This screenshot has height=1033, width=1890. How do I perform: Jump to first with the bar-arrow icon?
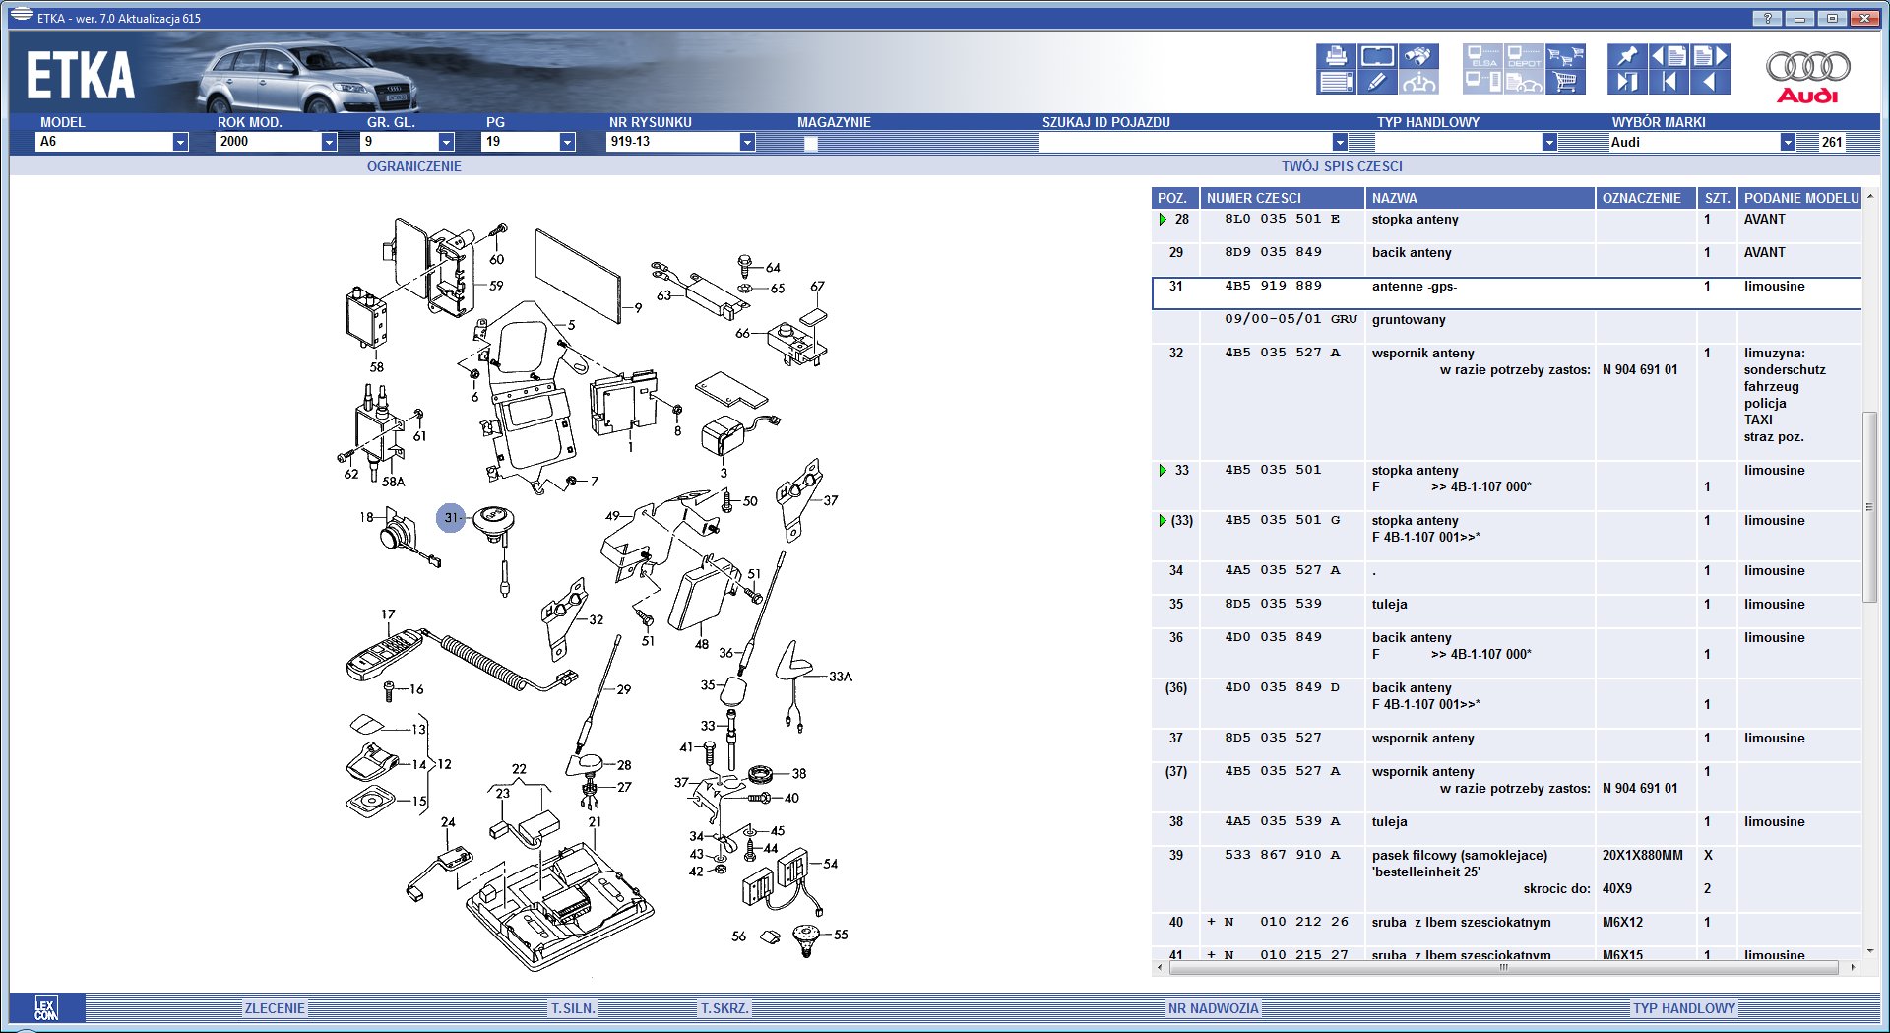pyautogui.click(x=1669, y=82)
